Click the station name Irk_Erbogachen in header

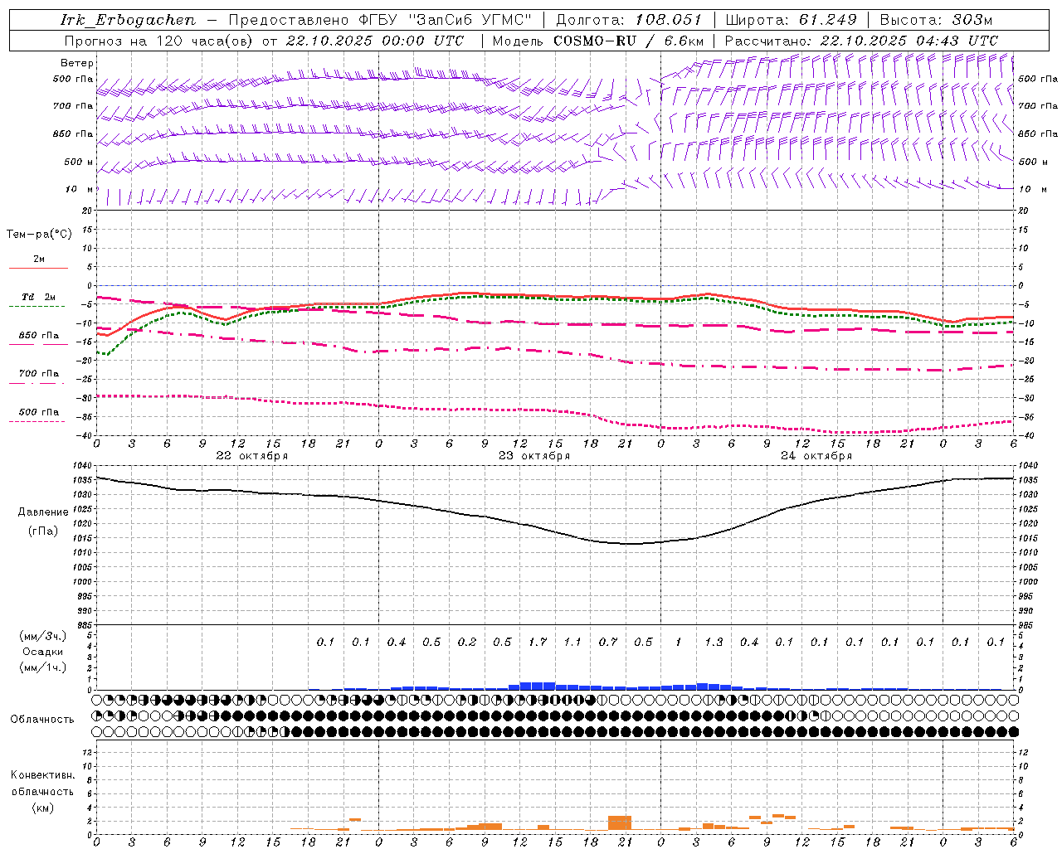[x=128, y=20]
